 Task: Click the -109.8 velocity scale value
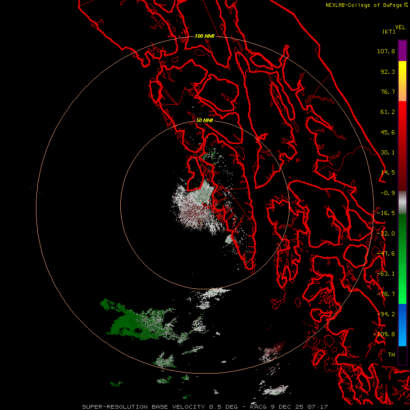[384, 334]
